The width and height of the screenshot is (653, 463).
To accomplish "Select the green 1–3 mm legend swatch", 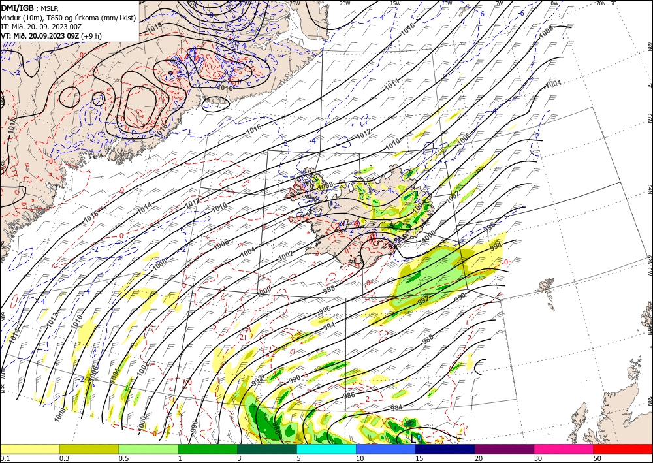I will coord(208,449).
